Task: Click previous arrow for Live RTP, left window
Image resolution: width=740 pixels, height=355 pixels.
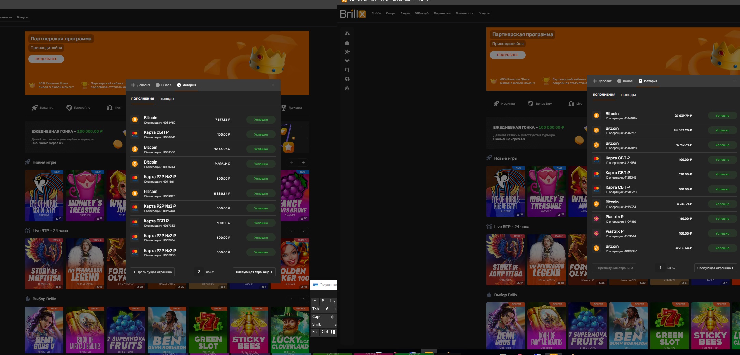Action: tap(292, 231)
